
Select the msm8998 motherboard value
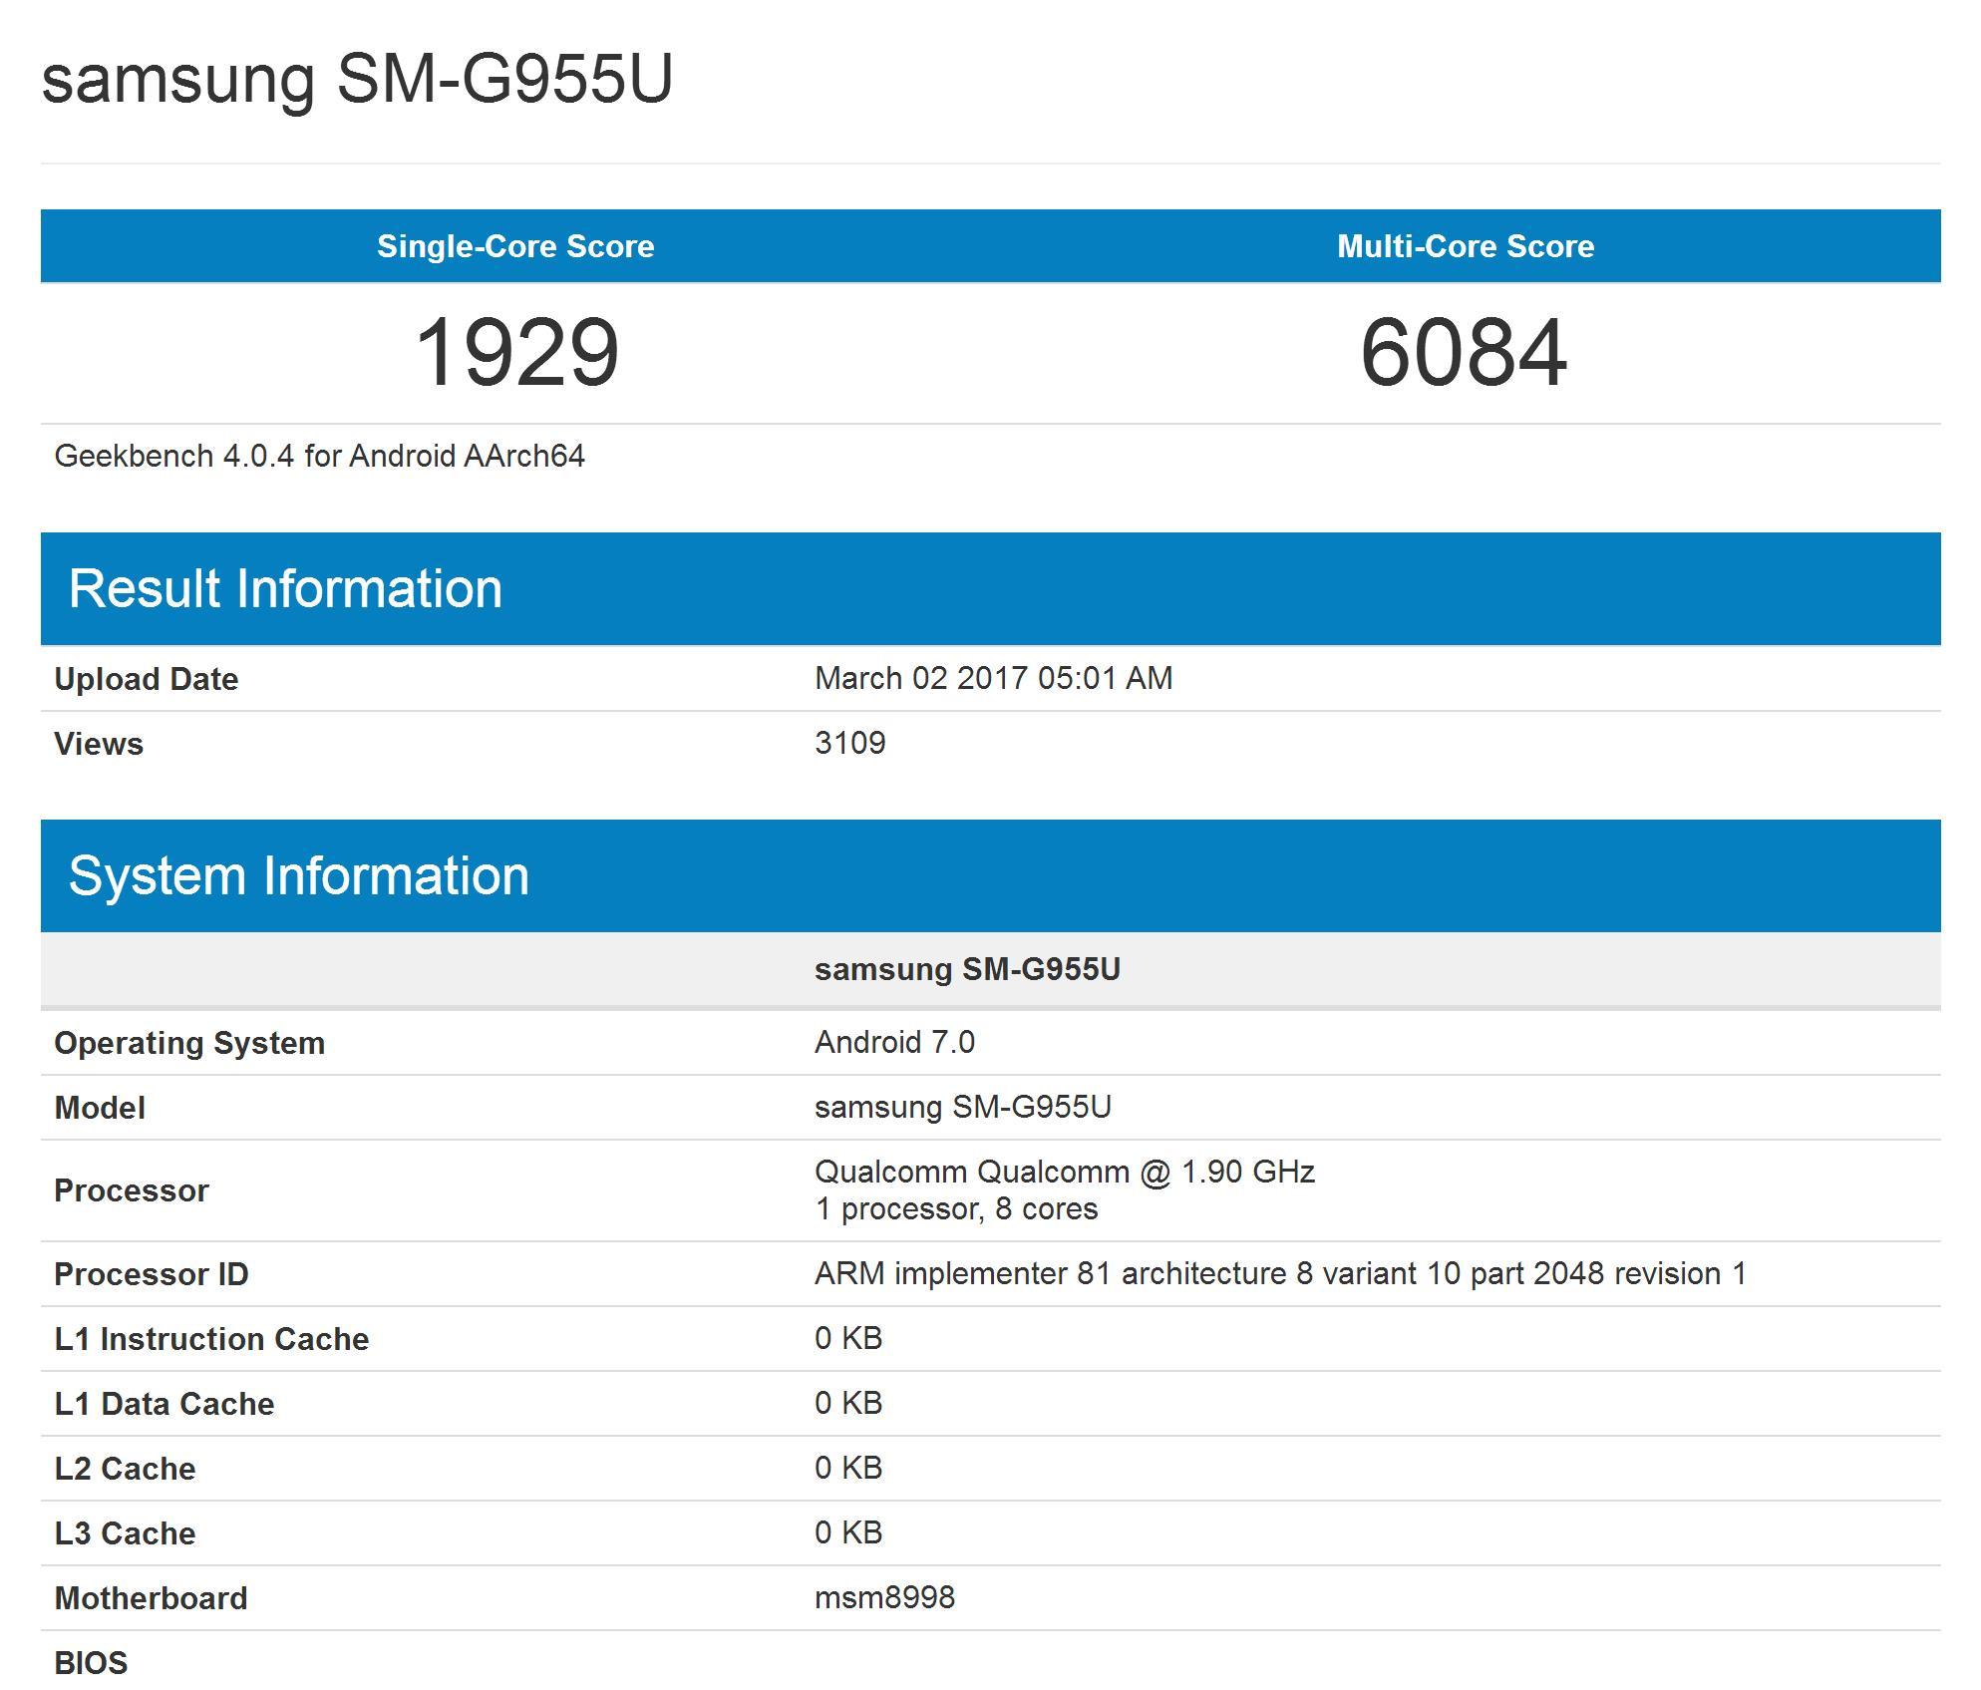(x=884, y=1597)
